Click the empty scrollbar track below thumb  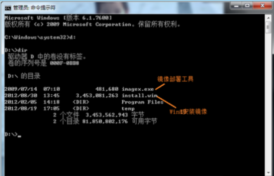click(x=268, y=101)
